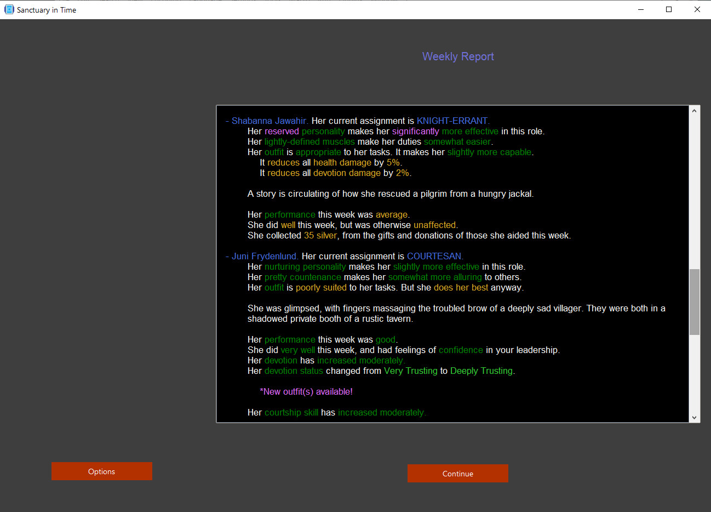Screen dimensions: 711x512
Task: Click the Shabanna Jawahir name
Action: [x=269, y=121]
